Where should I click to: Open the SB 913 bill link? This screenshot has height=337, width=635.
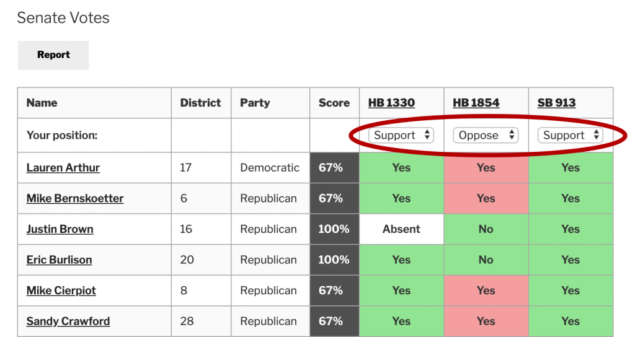[x=556, y=103]
